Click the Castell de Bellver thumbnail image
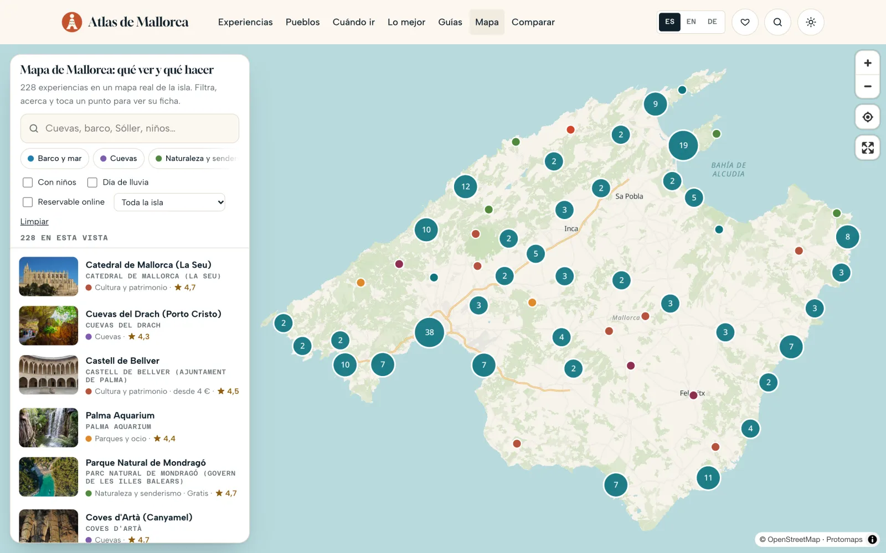This screenshot has height=553, width=886. tap(49, 375)
